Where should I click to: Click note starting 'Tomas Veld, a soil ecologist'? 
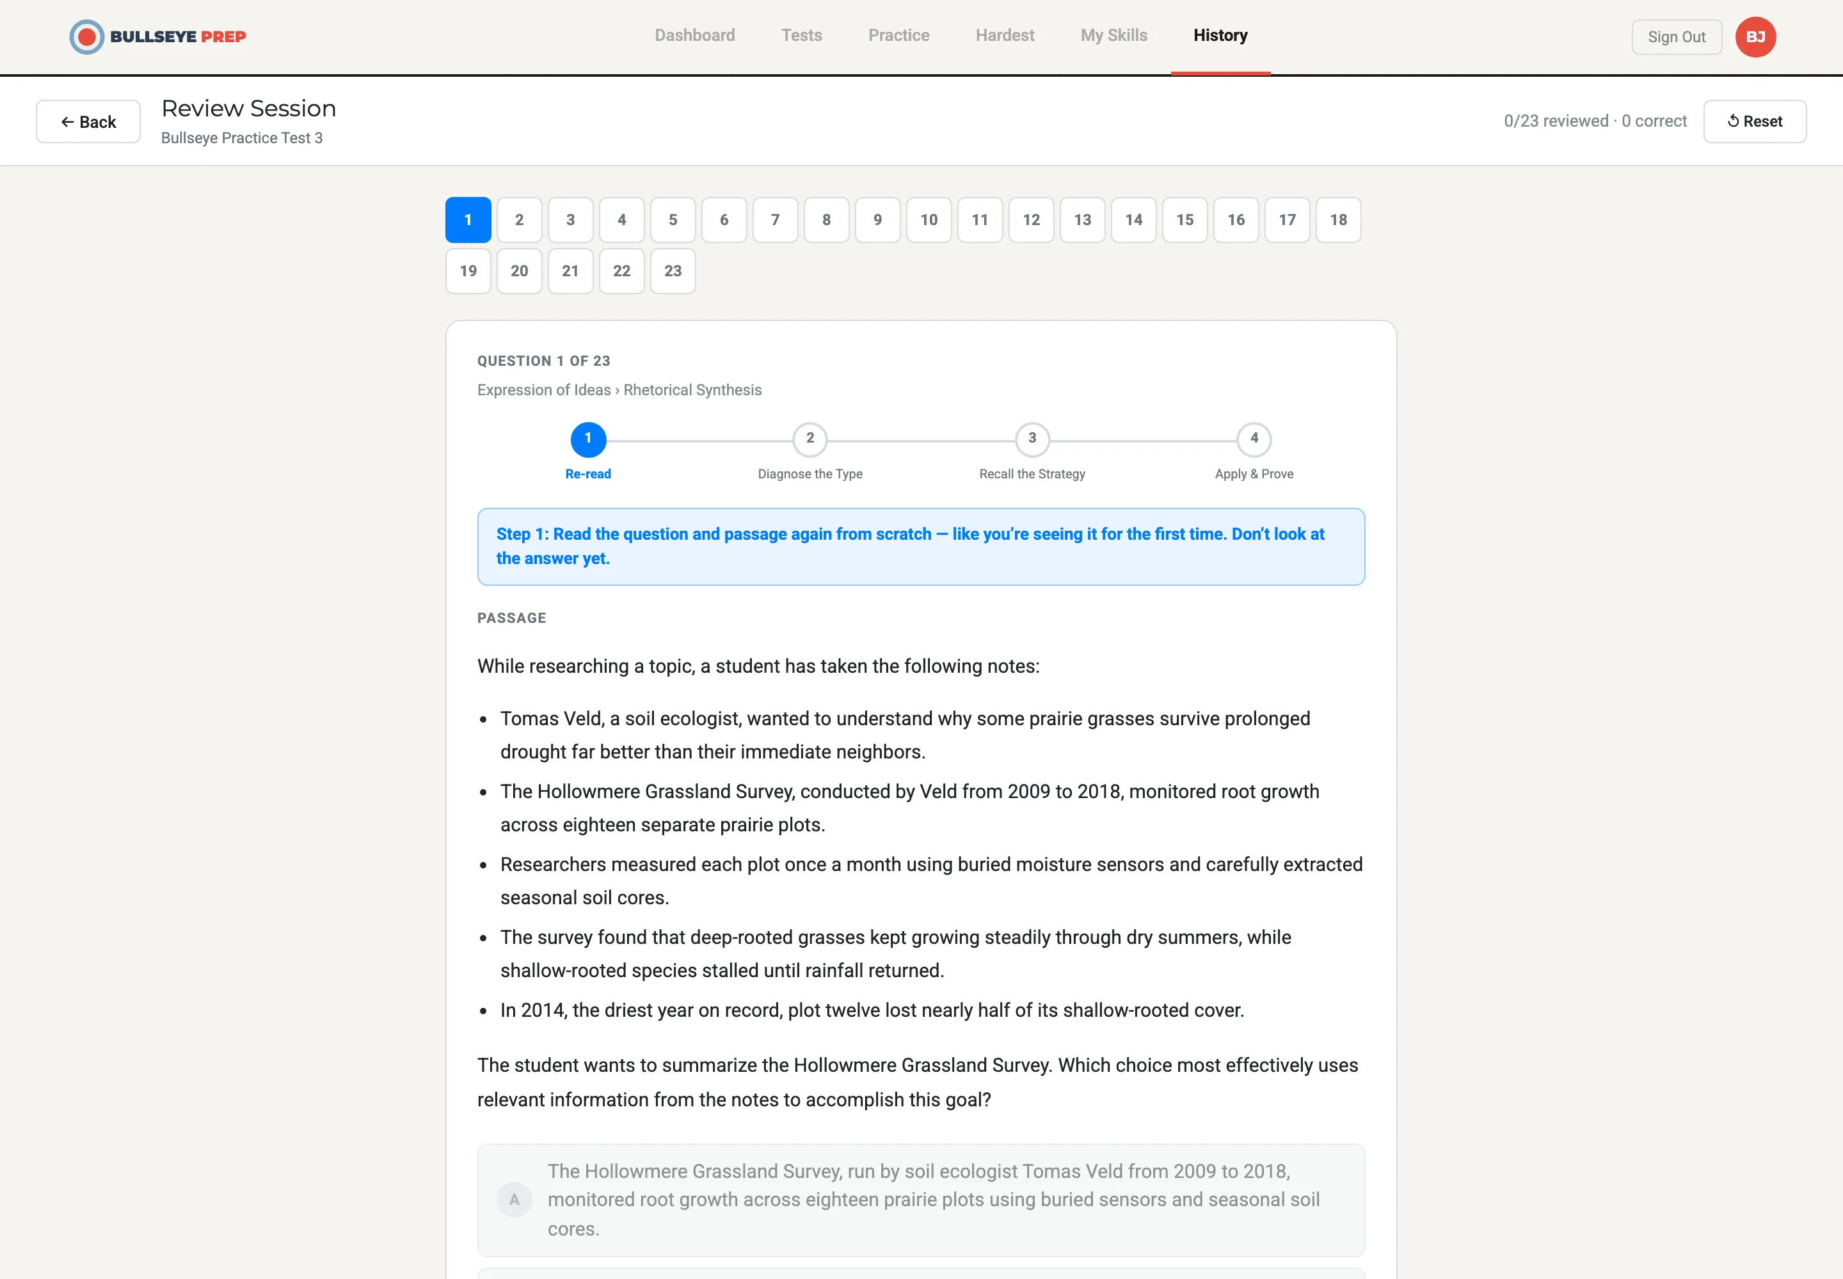pyautogui.click(x=905, y=735)
